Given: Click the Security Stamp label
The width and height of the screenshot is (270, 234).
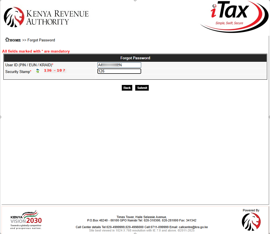Looking at the screenshot, I should [x=17, y=72].
